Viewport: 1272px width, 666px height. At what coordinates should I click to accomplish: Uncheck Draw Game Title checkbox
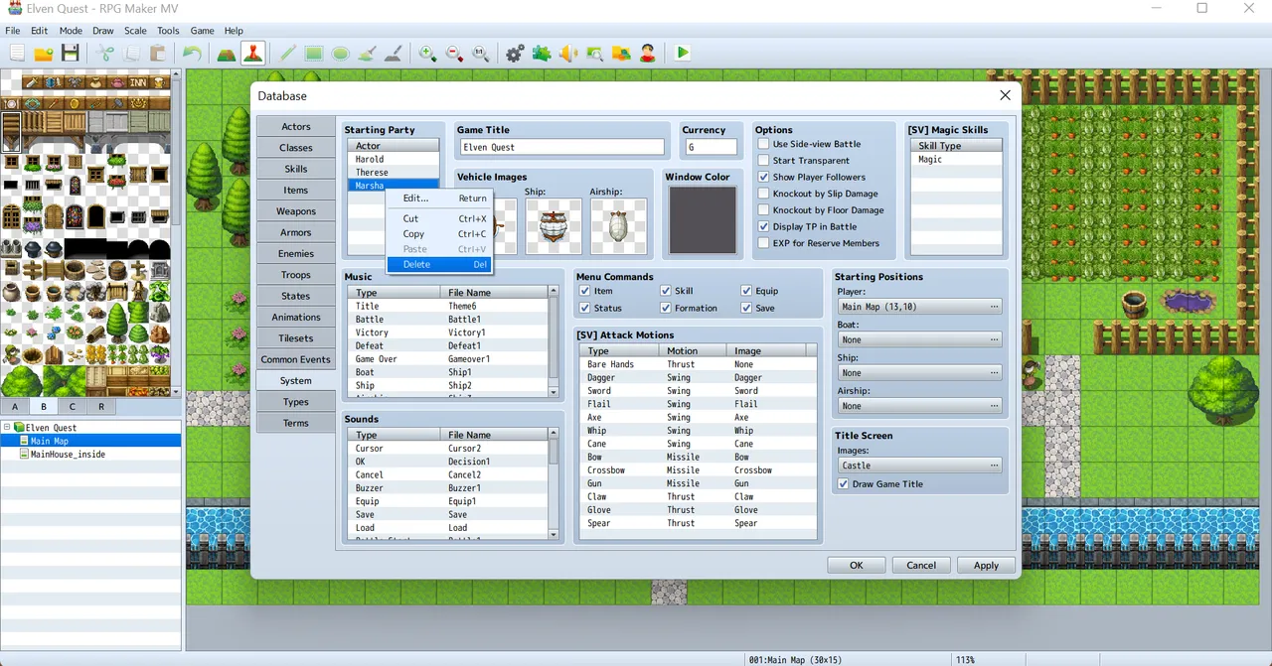[843, 483]
